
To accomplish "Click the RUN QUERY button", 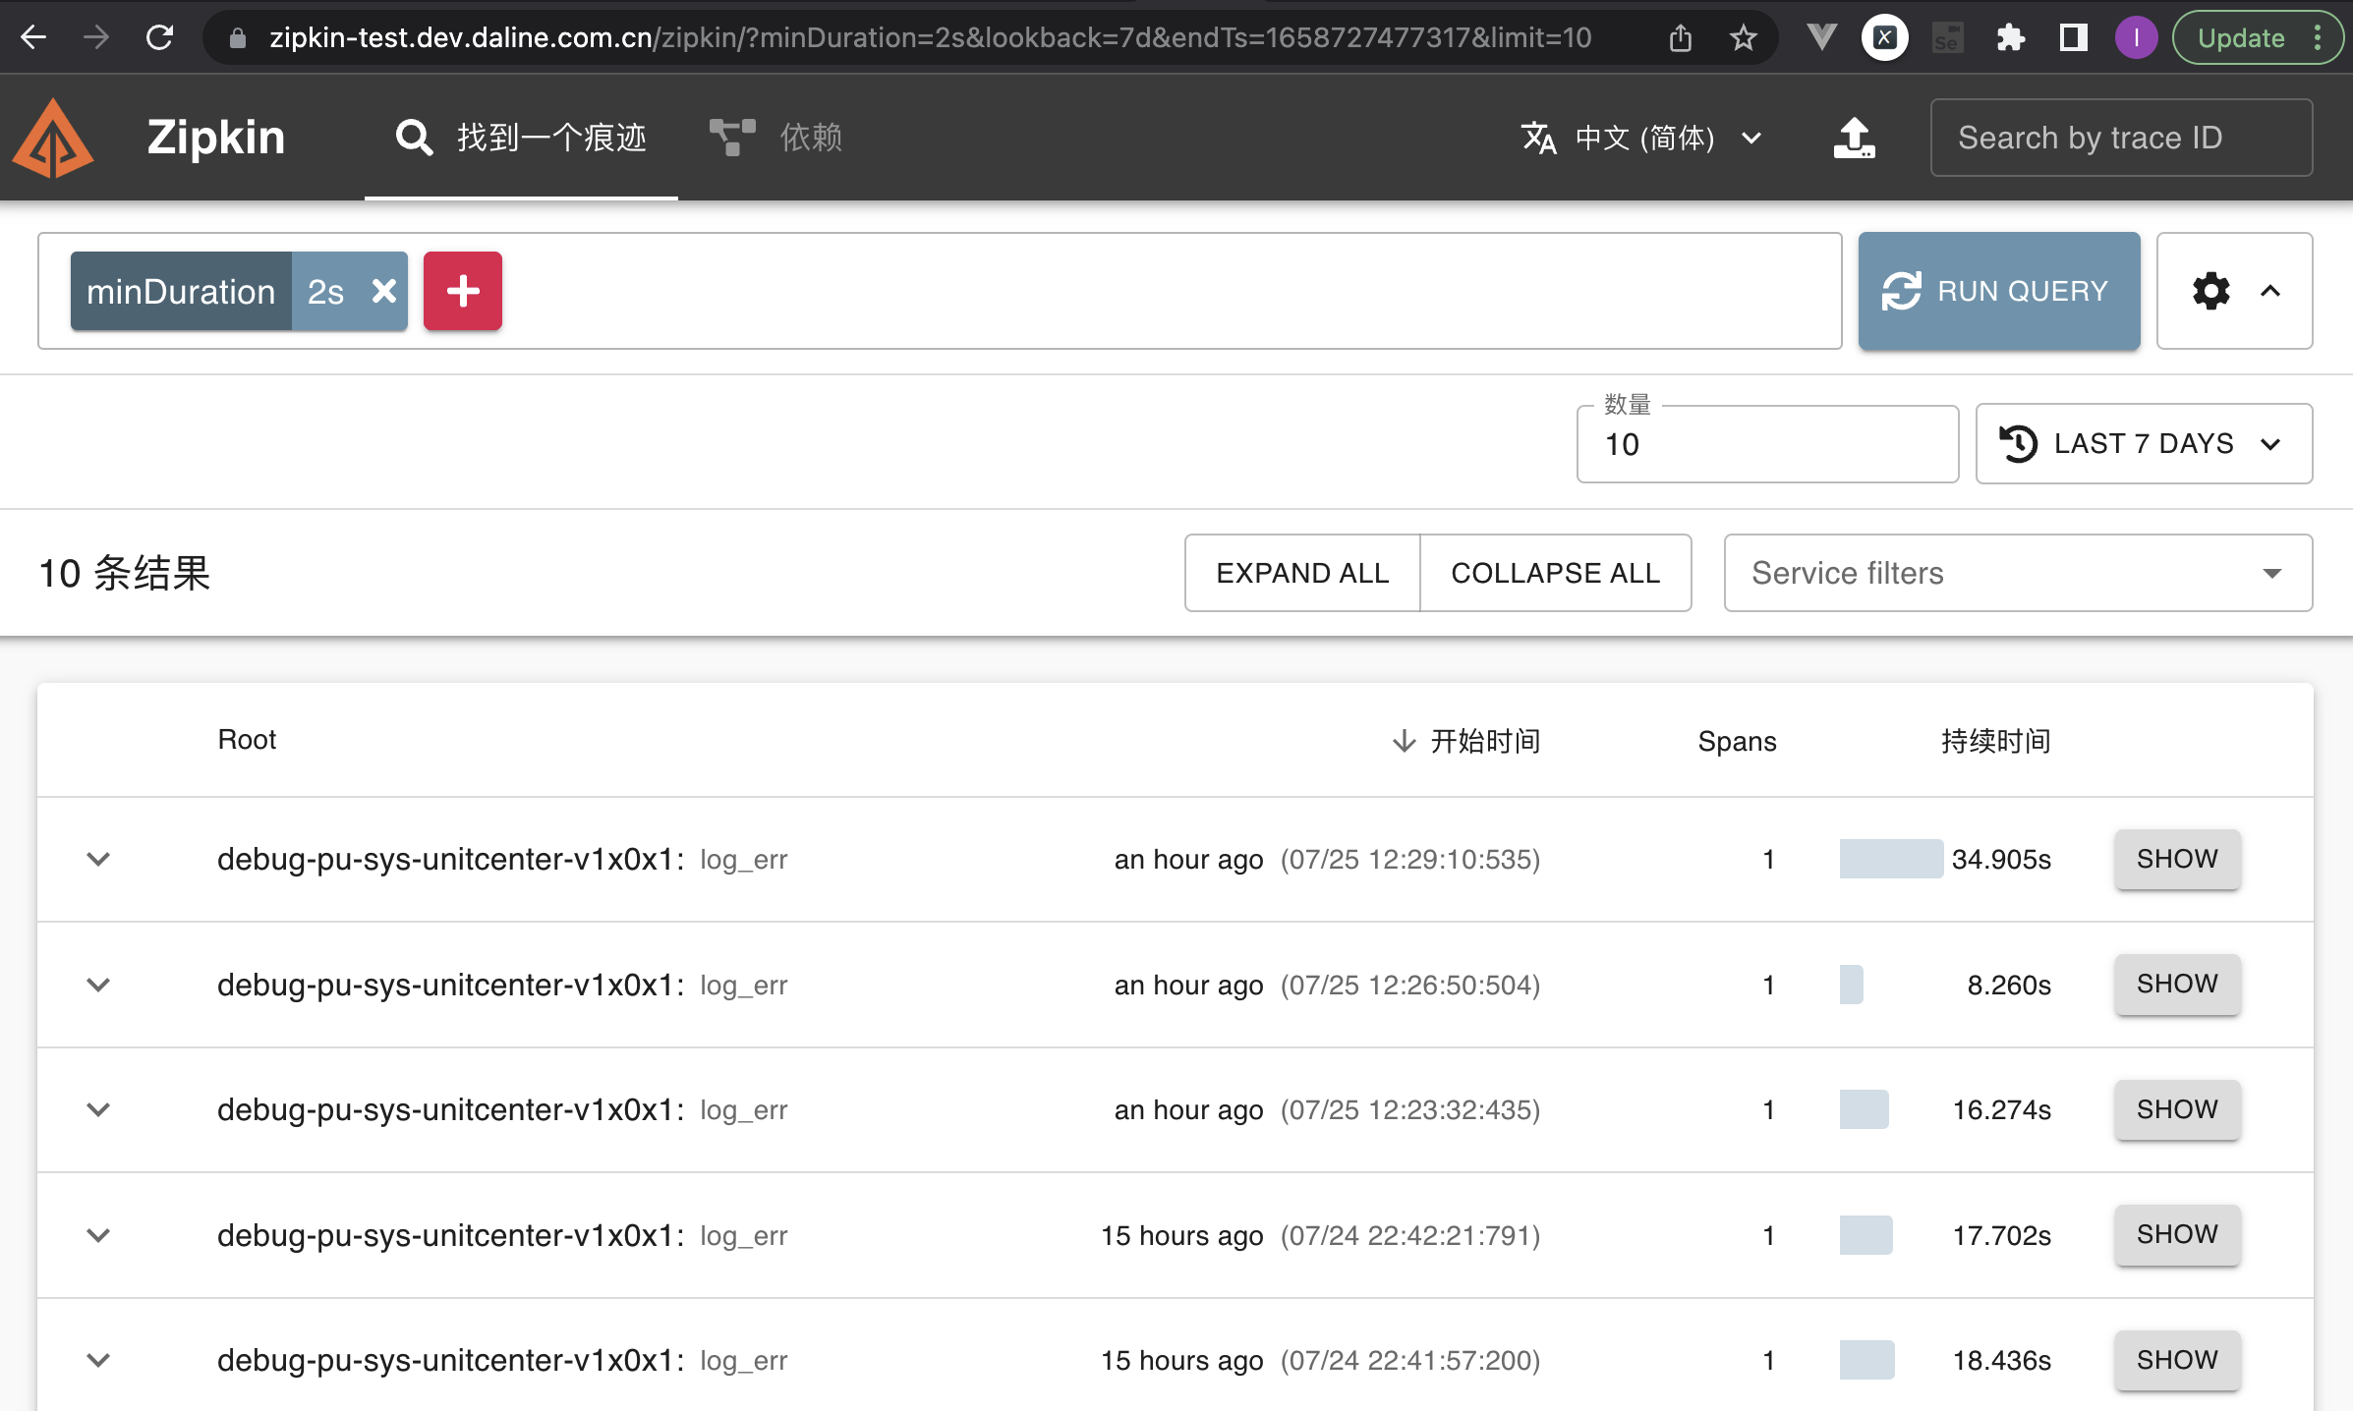I will (x=1999, y=291).
